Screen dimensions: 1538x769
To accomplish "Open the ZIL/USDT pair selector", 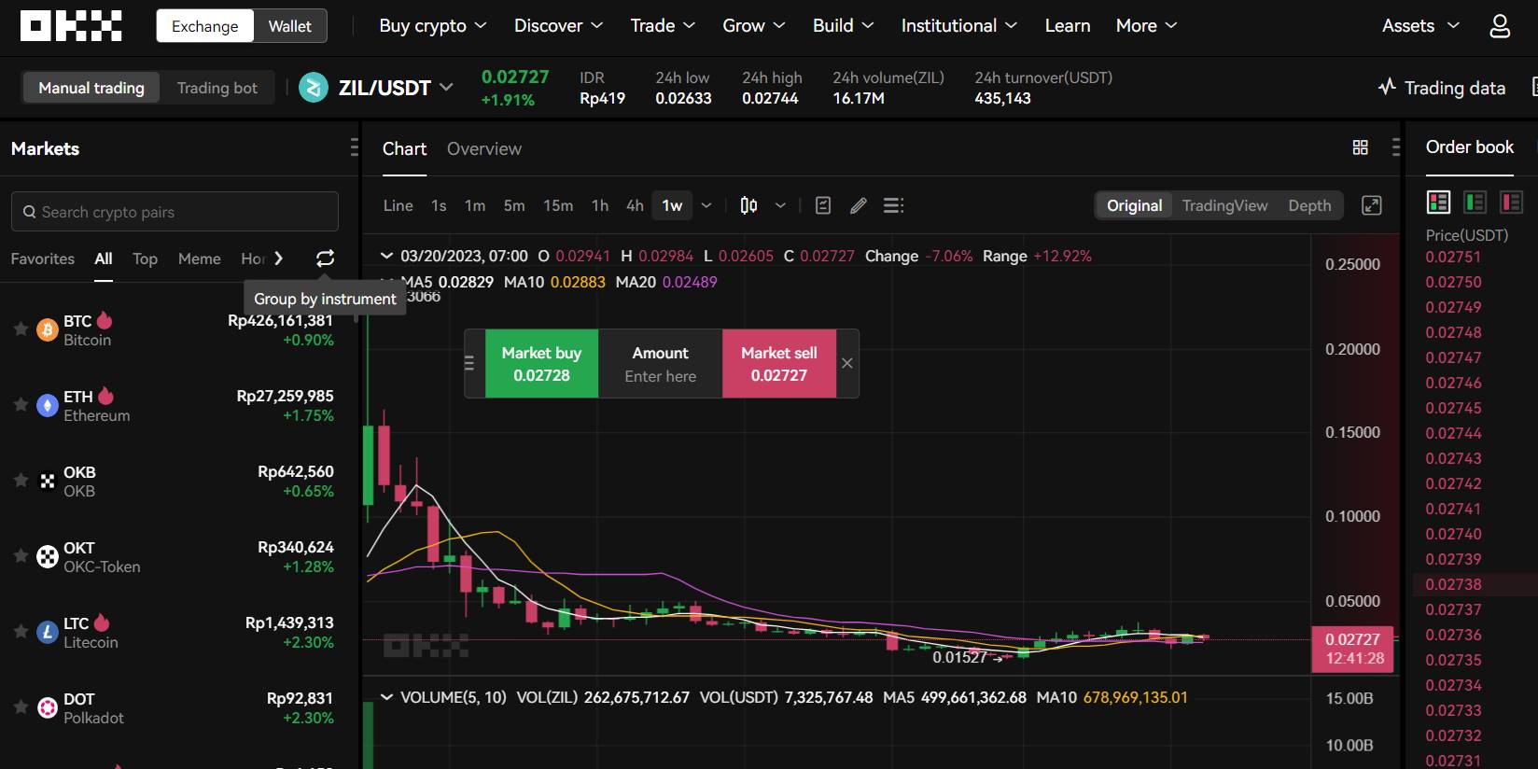I will click(x=396, y=88).
